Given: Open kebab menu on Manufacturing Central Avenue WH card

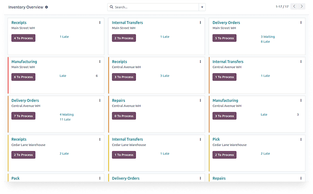Looking at the screenshot, I should point(301,101).
